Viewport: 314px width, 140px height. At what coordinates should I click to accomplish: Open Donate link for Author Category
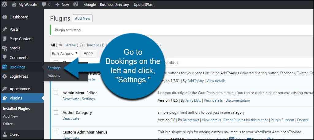pos(303,120)
